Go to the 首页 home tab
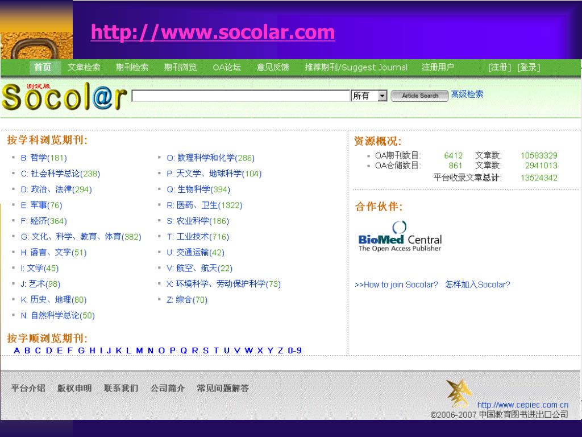 [43, 67]
